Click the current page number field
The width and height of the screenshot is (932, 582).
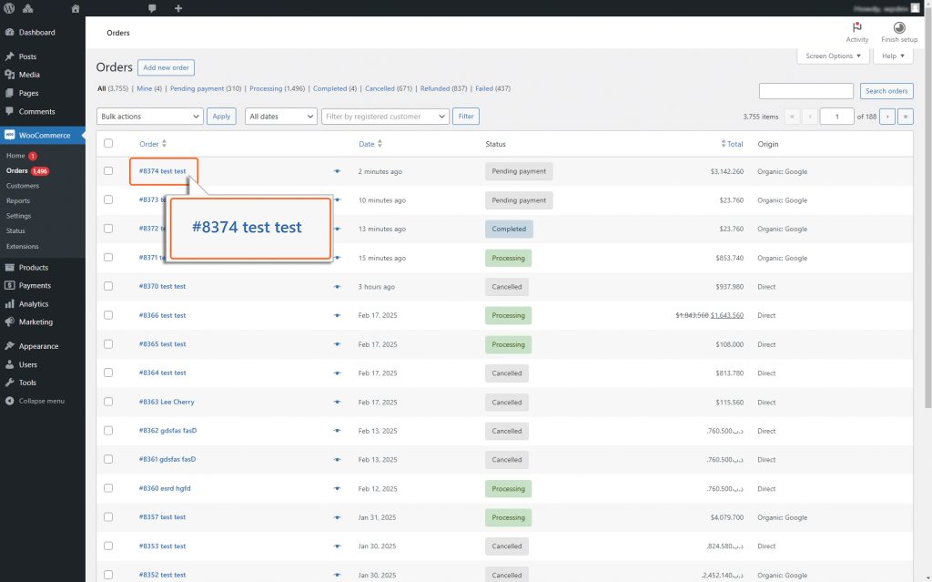837,117
